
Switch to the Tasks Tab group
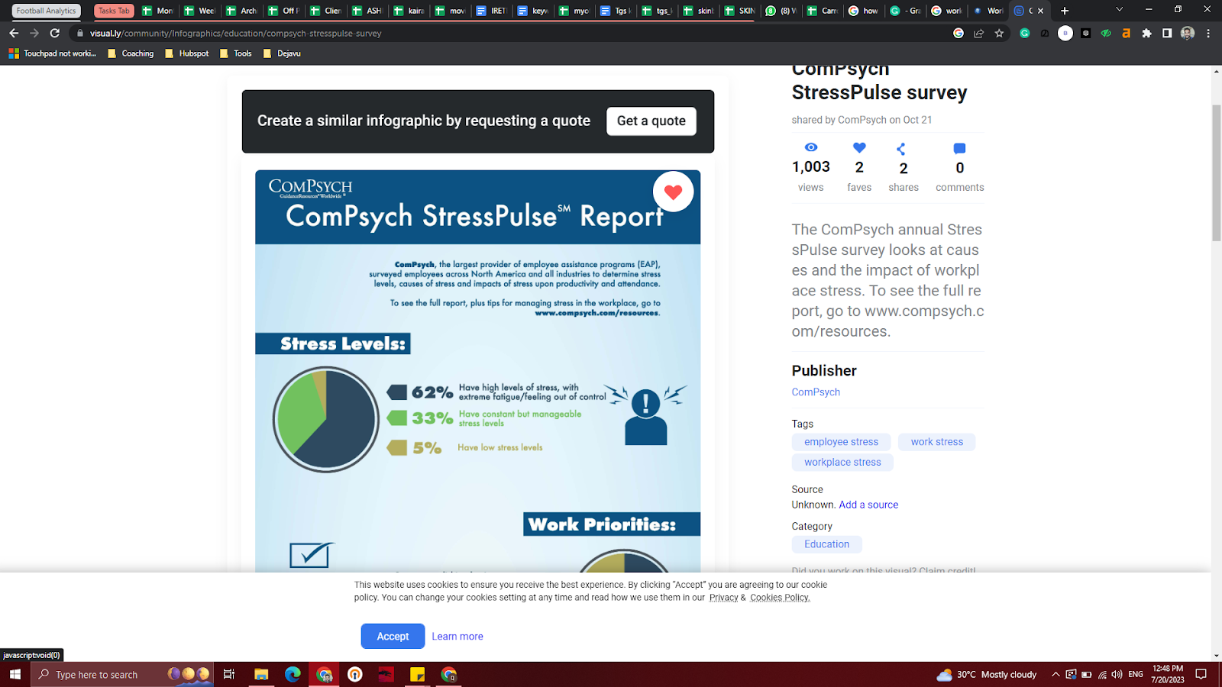pyautogui.click(x=114, y=11)
